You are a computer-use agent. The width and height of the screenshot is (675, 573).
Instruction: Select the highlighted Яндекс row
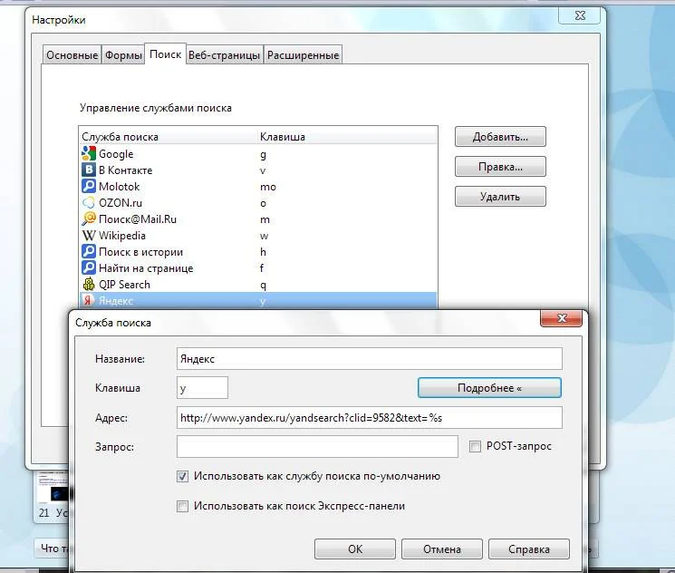coord(258,300)
